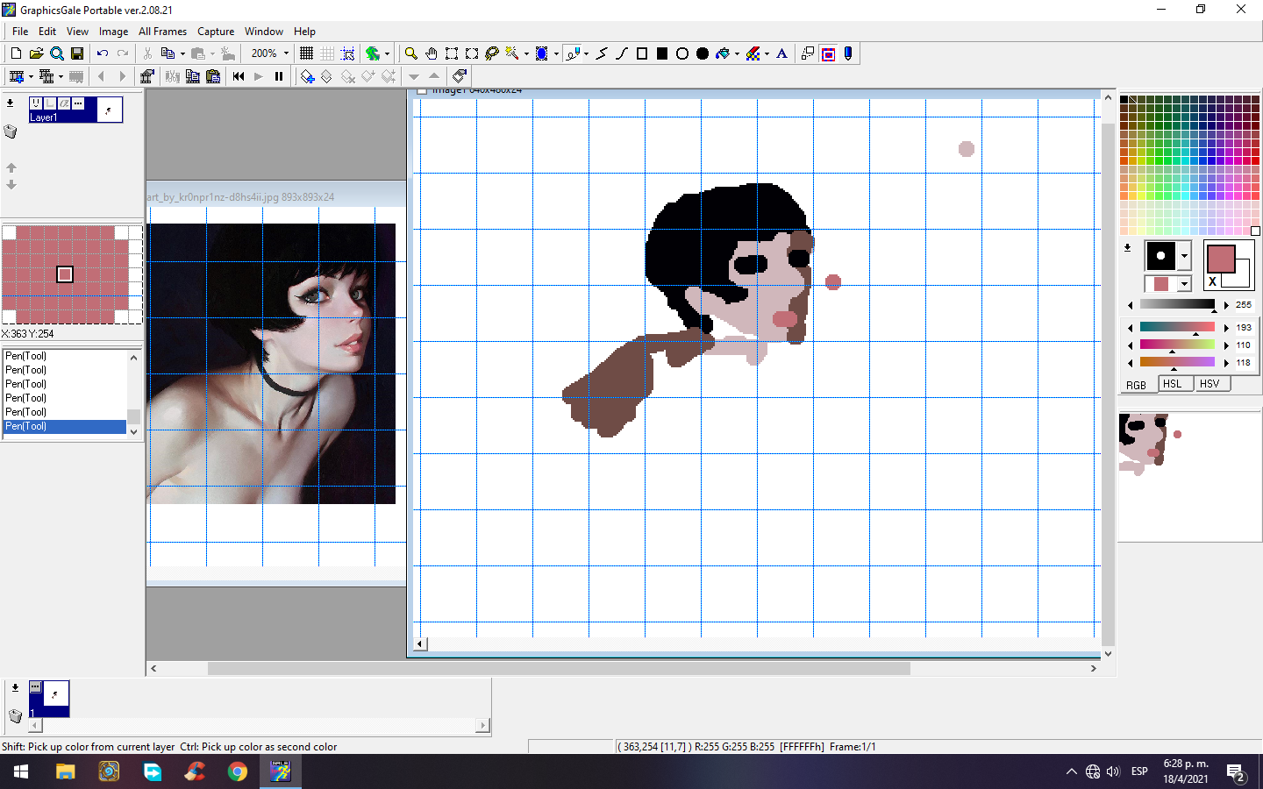Undo the last pen stroke
This screenshot has width=1263, height=789.
pos(103,53)
